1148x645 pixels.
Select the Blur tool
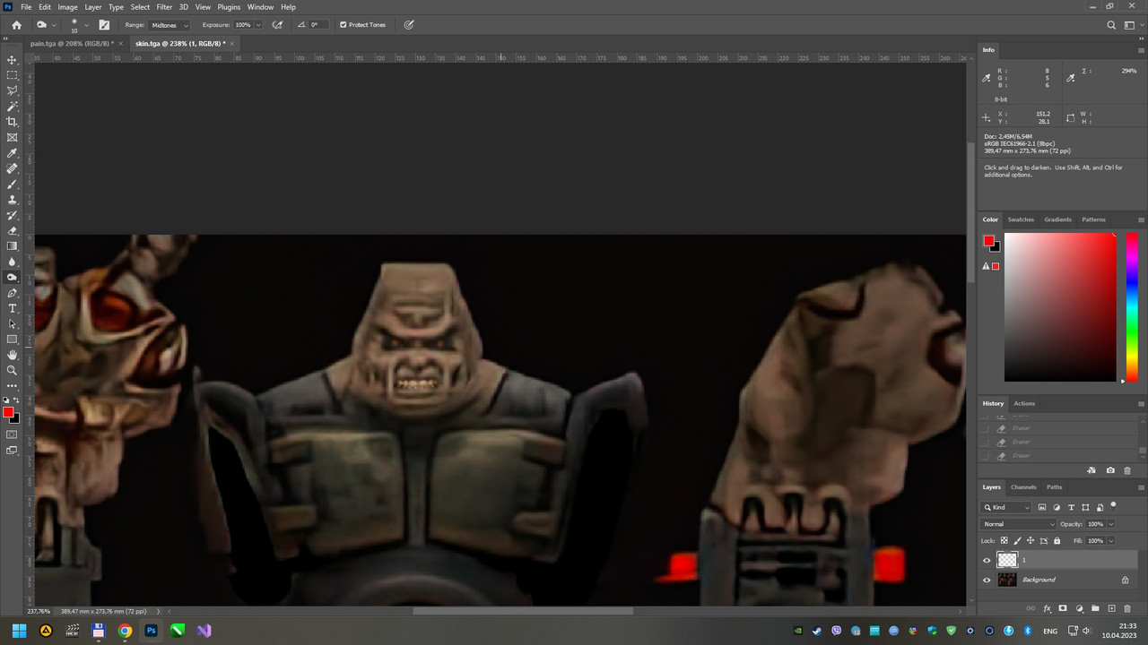point(12,262)
